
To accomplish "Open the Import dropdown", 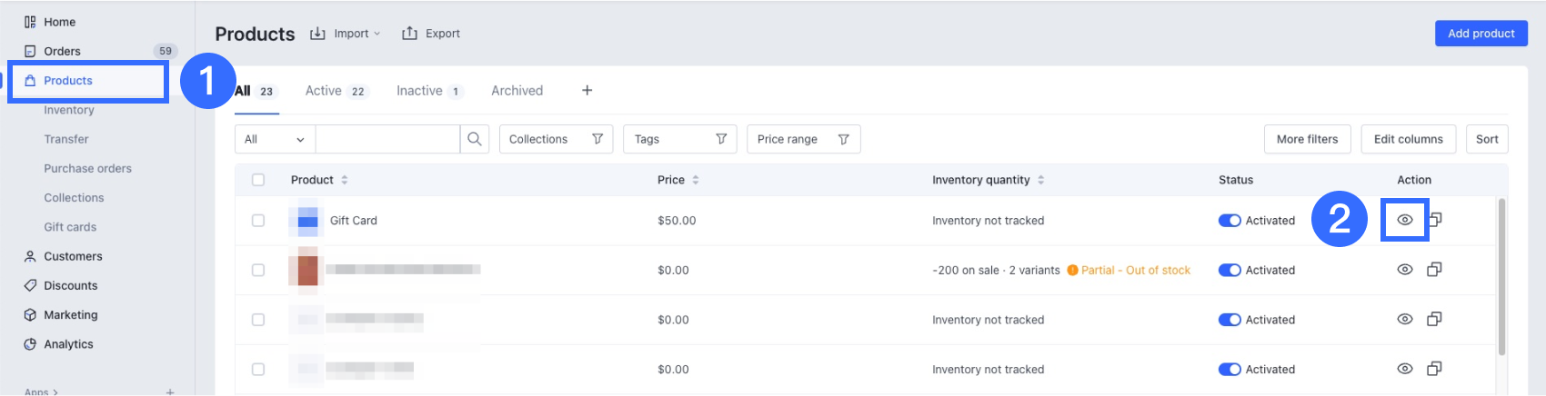I will (346, 34).
